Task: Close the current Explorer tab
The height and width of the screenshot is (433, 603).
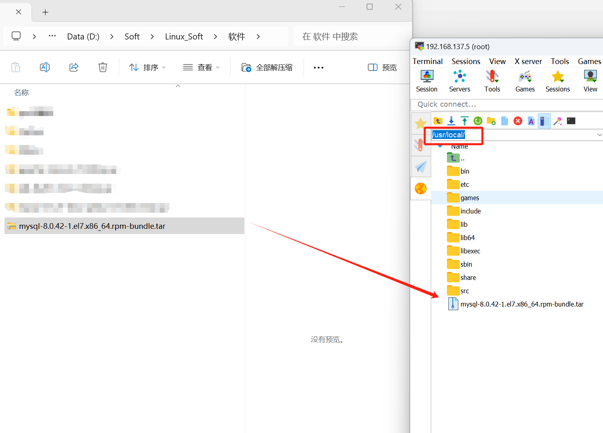Action: click(x=19, y=12)
